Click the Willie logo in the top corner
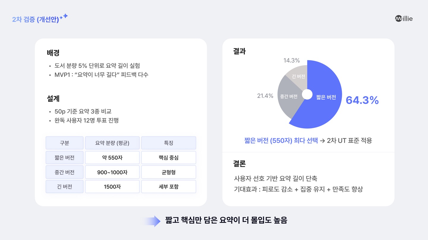 click(404, 19)
